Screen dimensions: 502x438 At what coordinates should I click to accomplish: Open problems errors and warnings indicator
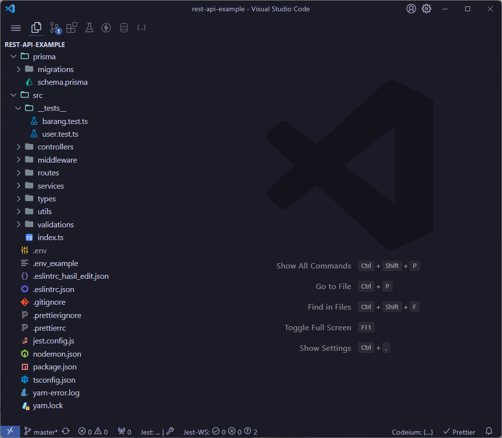click(93, 432)
